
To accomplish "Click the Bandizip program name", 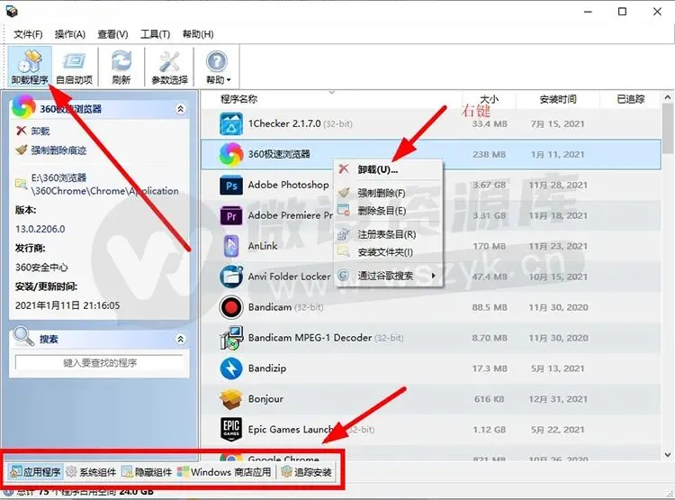I will [x=267, y=368].
